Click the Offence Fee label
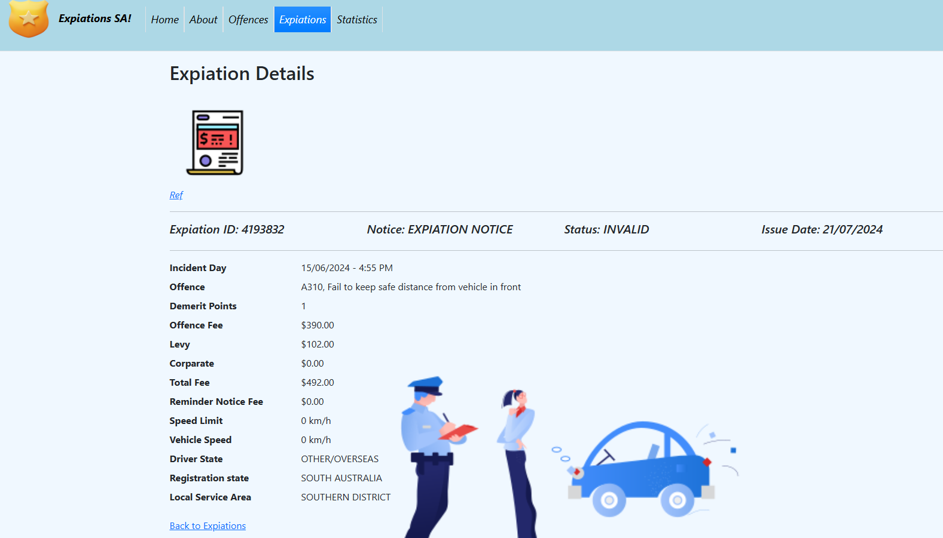Screen dimensions: 943x538 pos(196,325)
